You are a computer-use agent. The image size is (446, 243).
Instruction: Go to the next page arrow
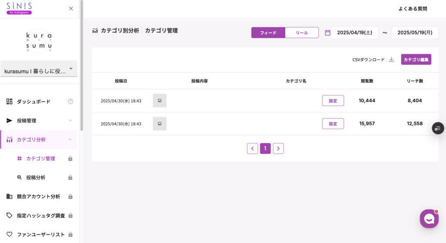point(278,148)
